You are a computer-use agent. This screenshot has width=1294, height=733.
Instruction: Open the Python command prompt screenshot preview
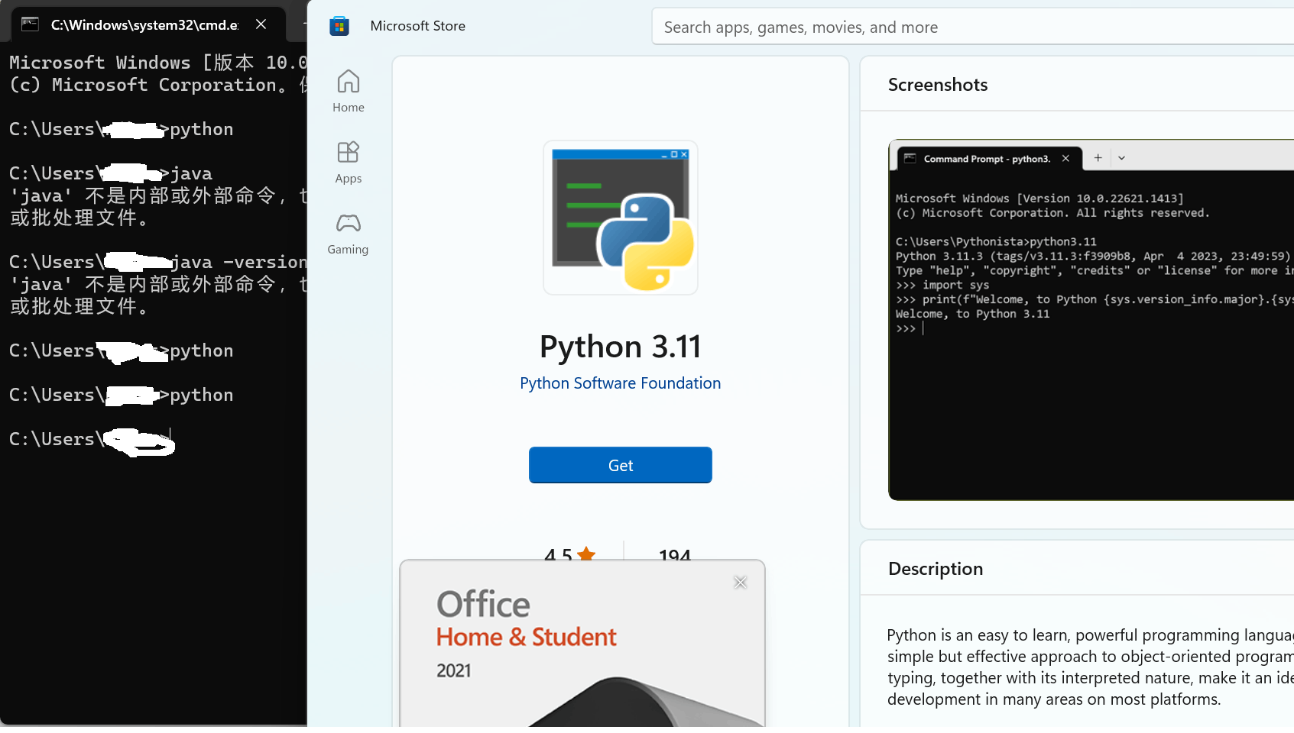pos(1091,320)
